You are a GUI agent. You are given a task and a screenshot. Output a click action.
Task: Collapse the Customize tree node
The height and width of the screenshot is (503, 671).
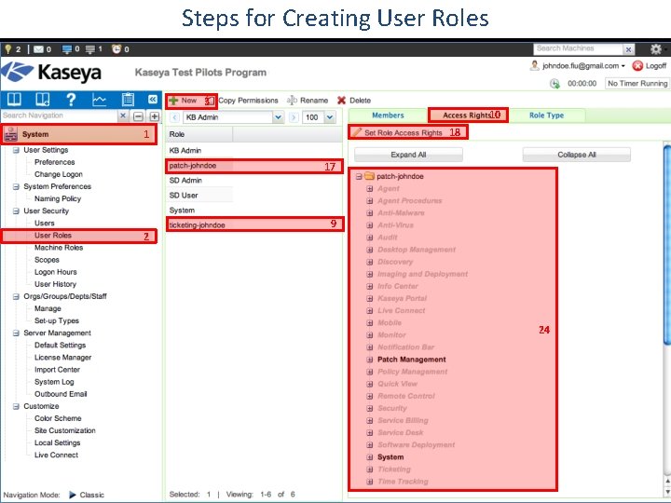coord(16,406)
